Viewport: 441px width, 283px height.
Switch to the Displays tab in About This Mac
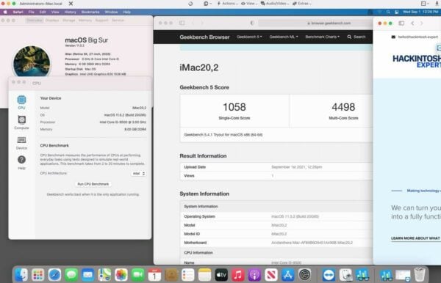pyautogui.click(x=52, y=21)
